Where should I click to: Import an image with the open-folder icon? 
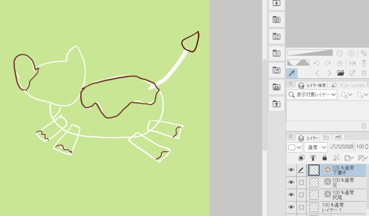pyautogui.click(x=341, y=73)
